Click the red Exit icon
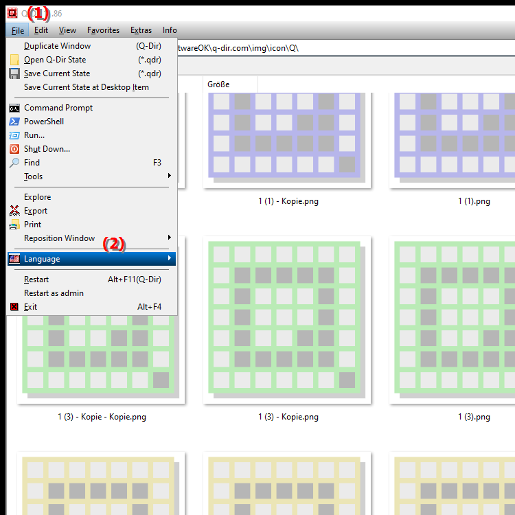Viewport: 515px width, 515px height. click(14, 307)
